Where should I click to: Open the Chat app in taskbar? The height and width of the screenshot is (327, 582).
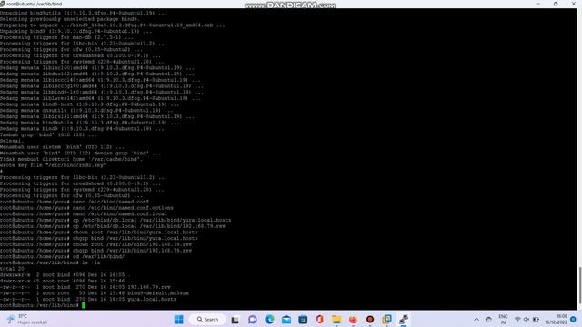point(253,320)
